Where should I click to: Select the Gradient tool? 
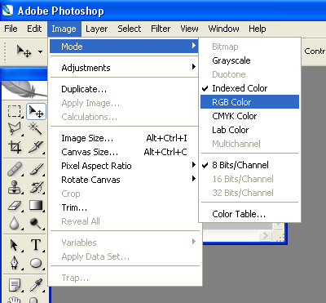point(36,205)
